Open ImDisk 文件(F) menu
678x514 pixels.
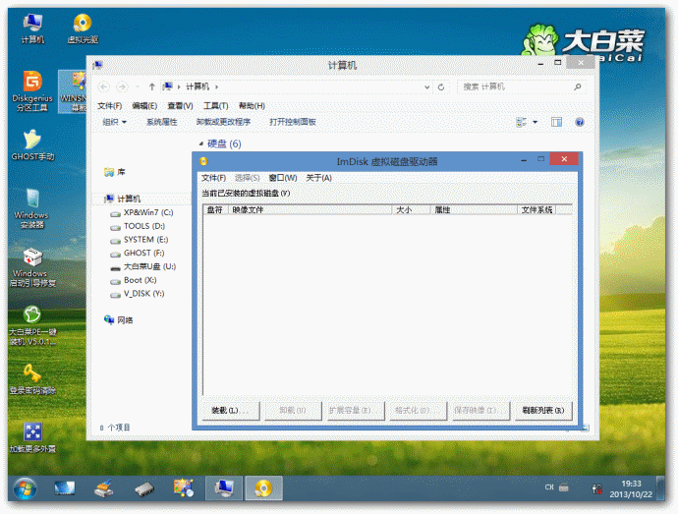(x=213, y=178)
